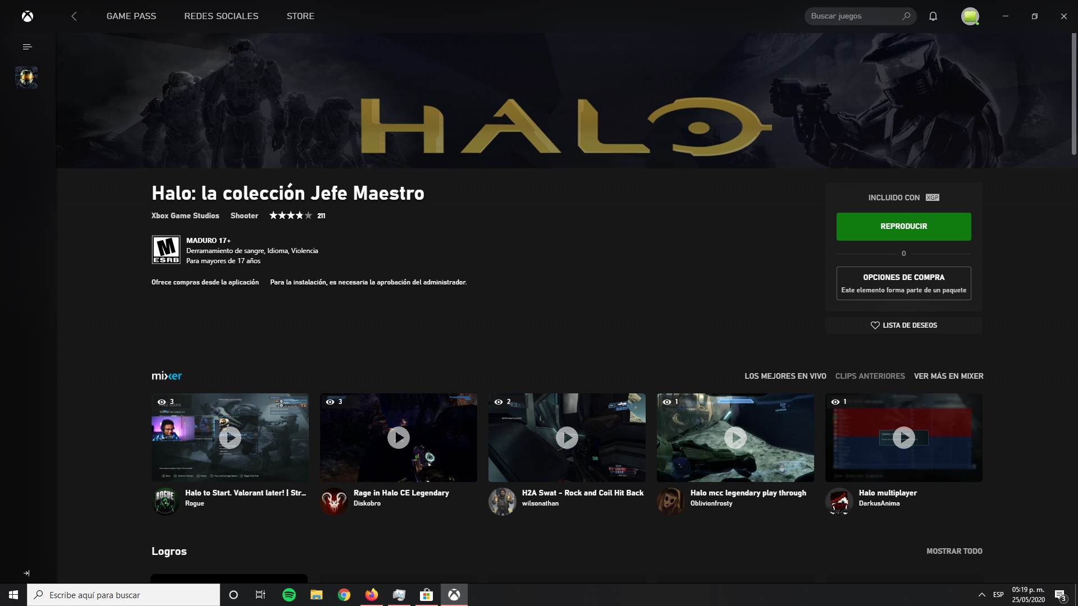Viewport: 1078px width, 606px height.
Task: Click MOSTRAR TODO for Logros
Action: (x=954, y=551)
